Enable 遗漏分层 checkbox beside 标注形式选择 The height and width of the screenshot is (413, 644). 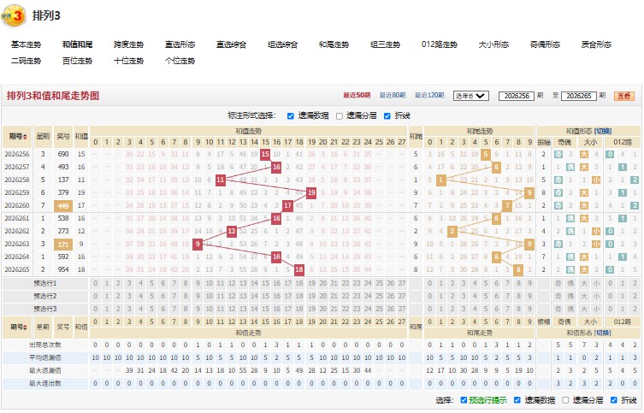tap(340, 116)
